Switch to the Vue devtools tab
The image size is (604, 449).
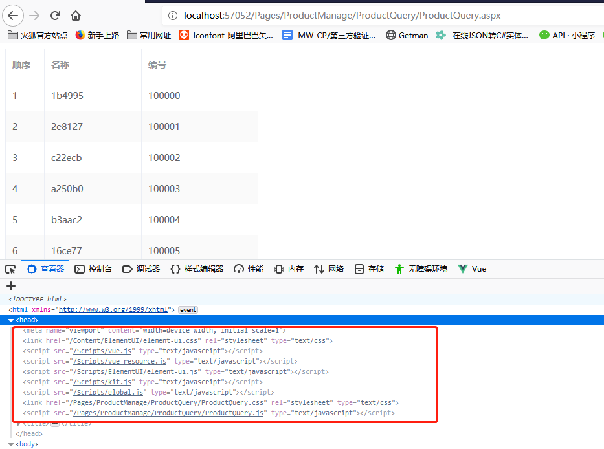[x=472, y=269]
